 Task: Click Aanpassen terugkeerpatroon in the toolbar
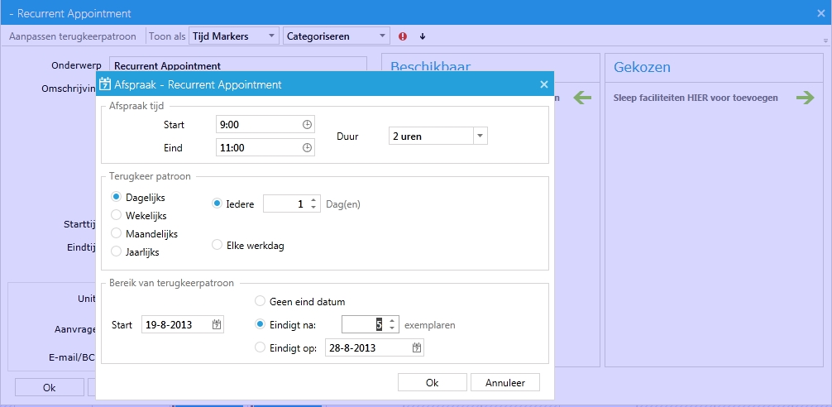[x=72, y=36]
